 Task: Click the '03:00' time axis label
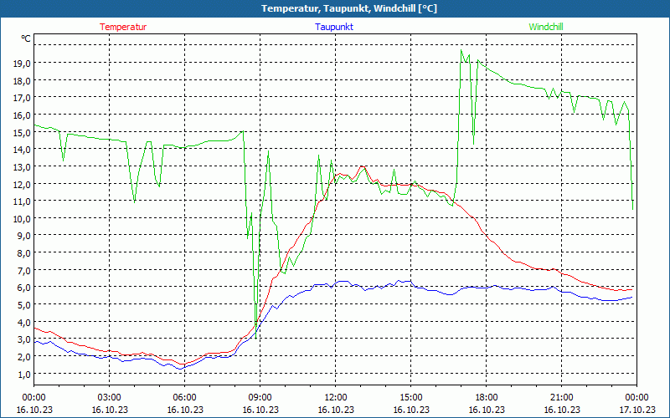[110, 398]
